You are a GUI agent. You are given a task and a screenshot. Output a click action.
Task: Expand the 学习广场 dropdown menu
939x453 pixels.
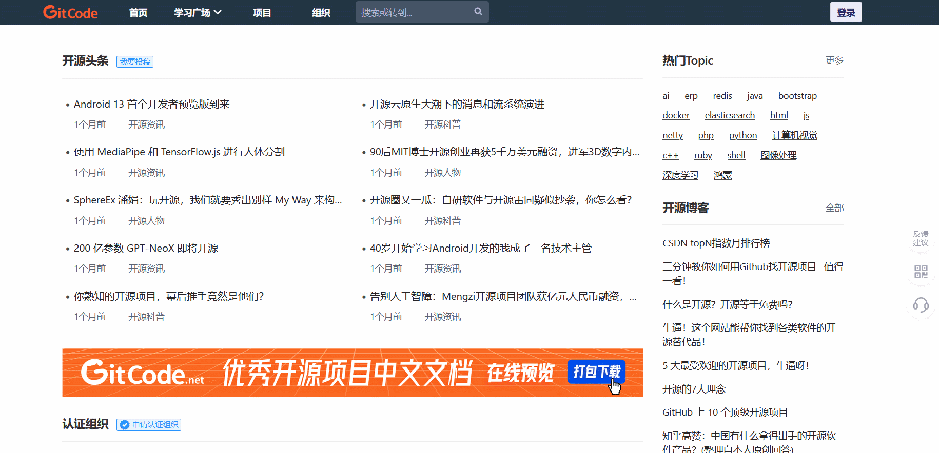pos(198,12)
